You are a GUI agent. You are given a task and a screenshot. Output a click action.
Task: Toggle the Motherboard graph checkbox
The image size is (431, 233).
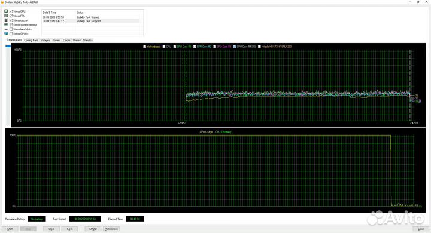coord(145,47)
